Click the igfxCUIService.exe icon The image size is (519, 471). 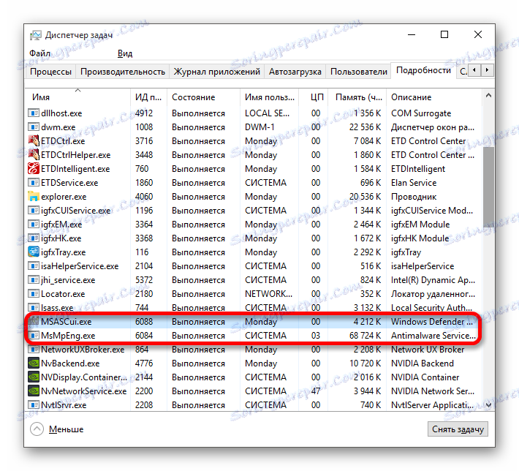pos(34,211)
